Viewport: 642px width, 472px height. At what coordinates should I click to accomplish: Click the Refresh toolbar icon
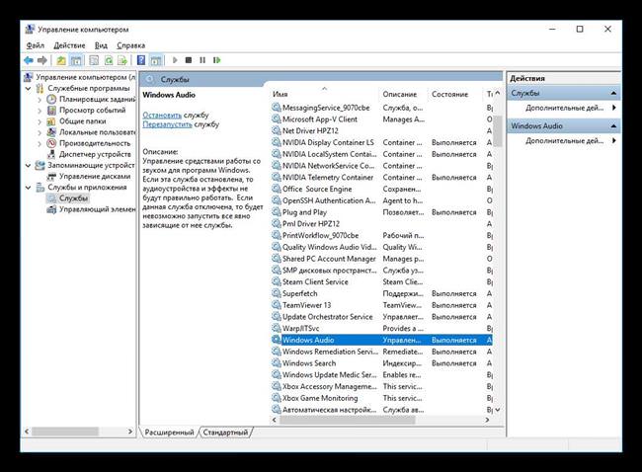click(108, 60)
